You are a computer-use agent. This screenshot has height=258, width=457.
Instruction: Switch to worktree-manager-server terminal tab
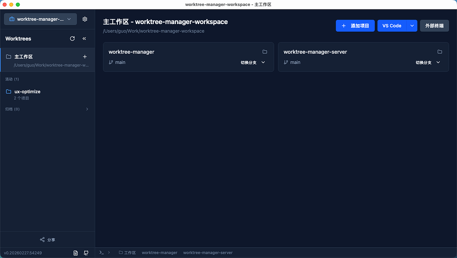coord(208,253)
